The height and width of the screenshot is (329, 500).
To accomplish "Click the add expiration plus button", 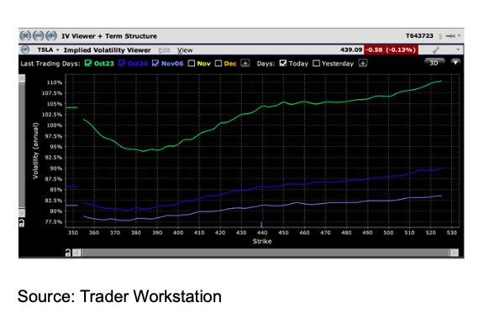I will coord(245,63).
